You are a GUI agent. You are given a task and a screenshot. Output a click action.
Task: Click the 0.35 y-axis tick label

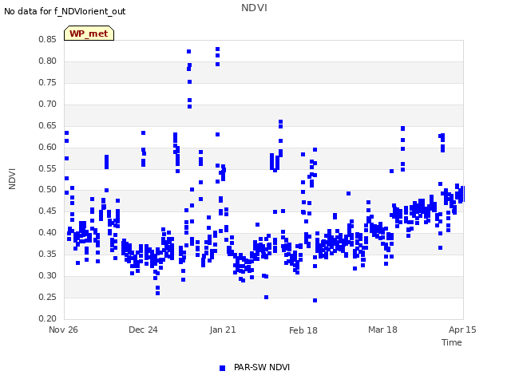click(47, 254)
